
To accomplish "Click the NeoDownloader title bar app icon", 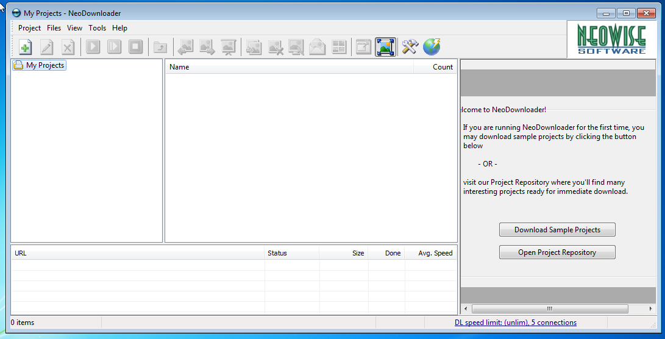I will 16,13.
